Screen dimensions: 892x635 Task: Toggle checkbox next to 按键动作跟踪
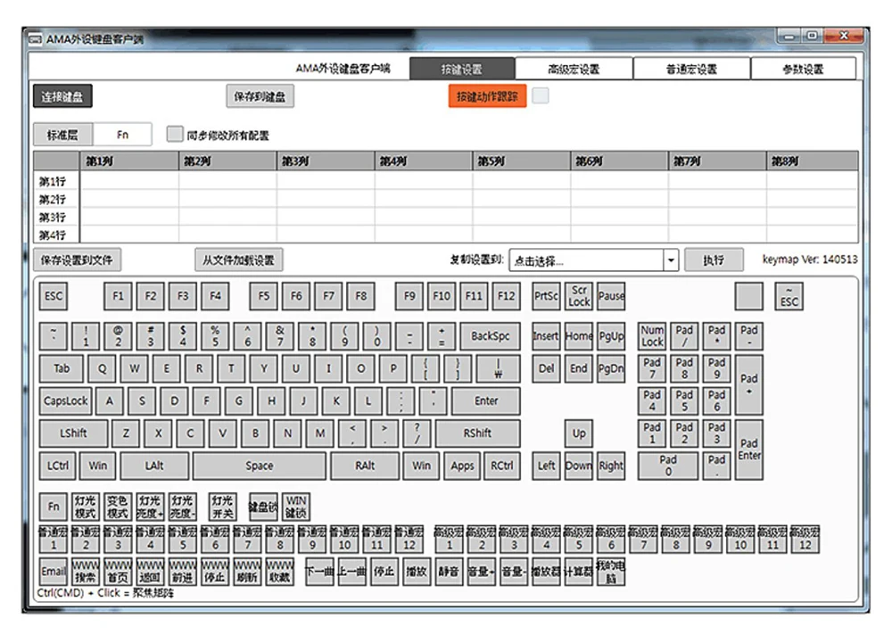coord(541,95)
